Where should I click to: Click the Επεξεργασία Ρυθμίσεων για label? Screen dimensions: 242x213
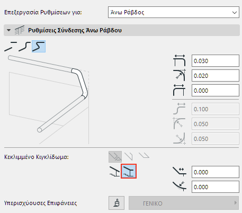[x=43, y=12]
